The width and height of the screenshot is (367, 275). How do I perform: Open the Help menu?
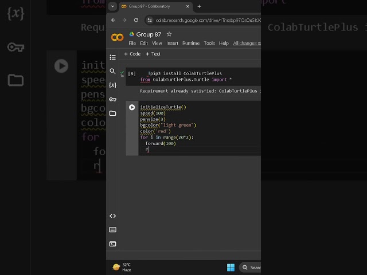[x=224, y=44]
